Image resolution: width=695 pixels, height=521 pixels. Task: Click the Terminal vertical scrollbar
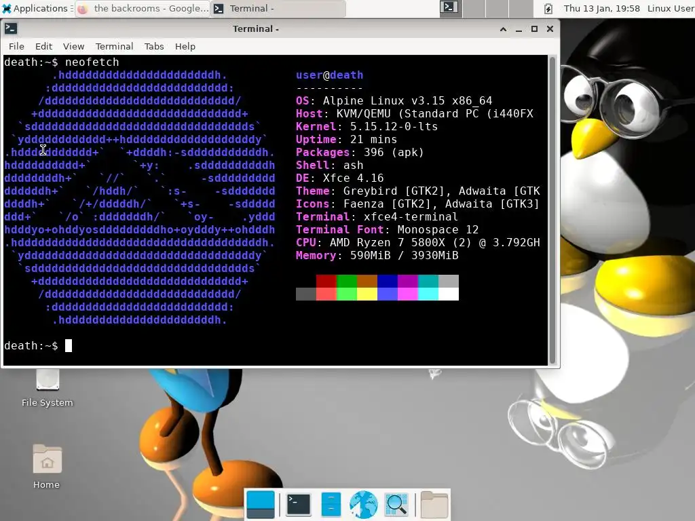click(552, 210)
